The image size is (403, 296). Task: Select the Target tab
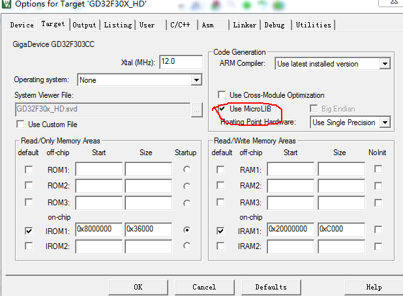point(53,24)
